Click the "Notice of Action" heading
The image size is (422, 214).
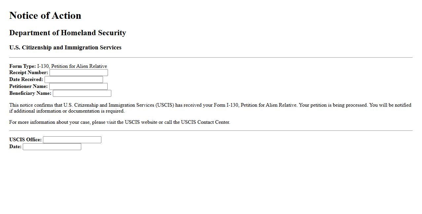coord(45,15)
